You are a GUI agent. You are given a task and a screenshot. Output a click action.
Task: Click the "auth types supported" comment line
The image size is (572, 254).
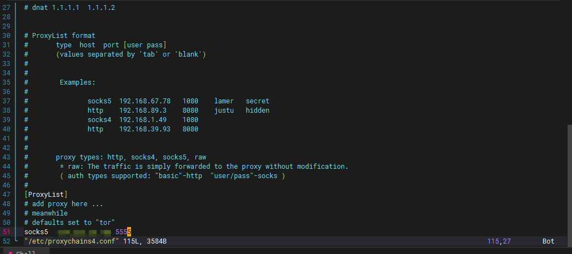pos(172,176)
